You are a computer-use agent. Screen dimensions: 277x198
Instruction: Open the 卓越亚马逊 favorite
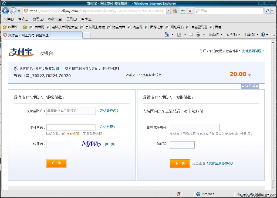click(x=197, y=27)
